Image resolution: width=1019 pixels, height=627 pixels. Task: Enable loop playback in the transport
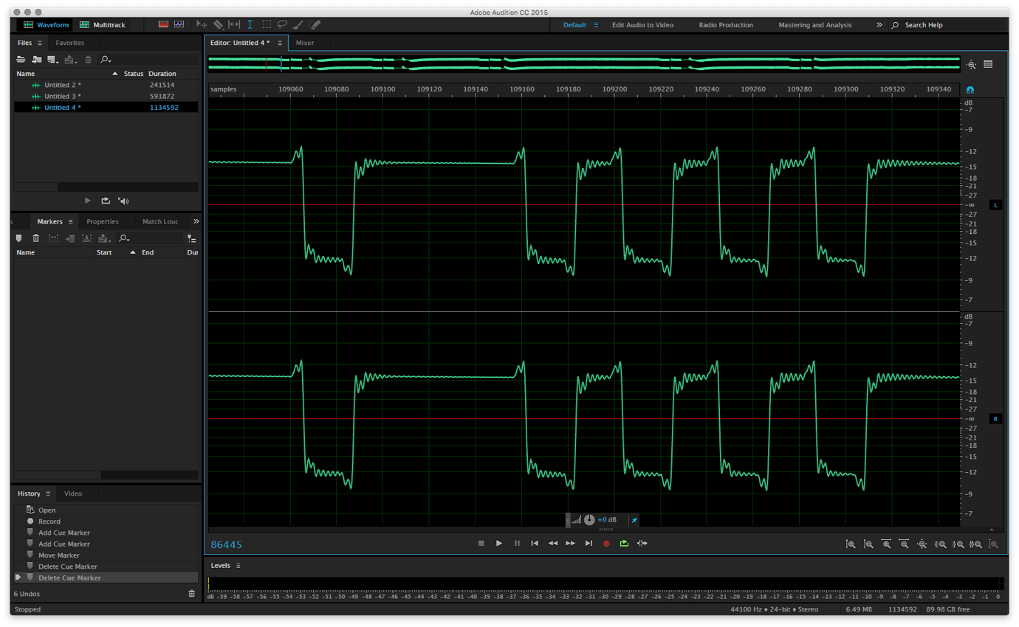pos(623,543)
